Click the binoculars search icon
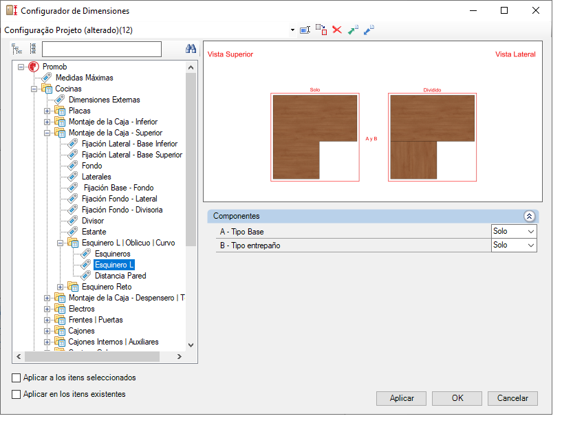562x425 pixels. [191, 49]
